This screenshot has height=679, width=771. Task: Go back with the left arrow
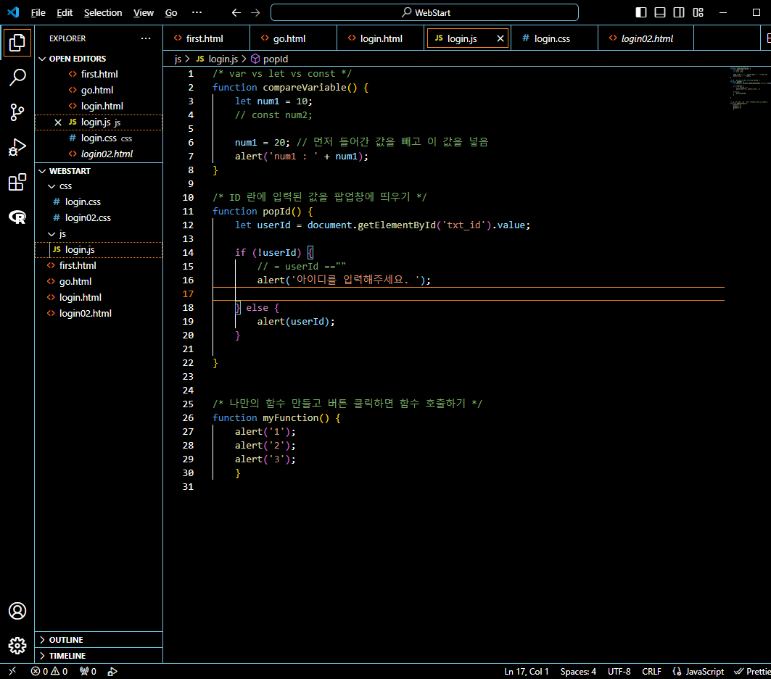pyautogui.click(x=236, y=13)
